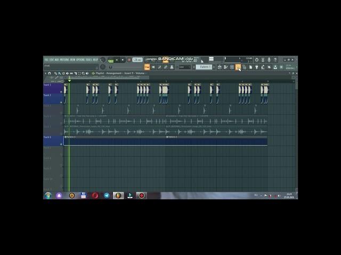The width and height of the screenshot is (341, 255).
Task: Click the View playlist icon
Action: (220, 67)
